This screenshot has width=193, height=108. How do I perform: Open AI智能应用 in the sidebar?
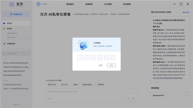(11, 43)
